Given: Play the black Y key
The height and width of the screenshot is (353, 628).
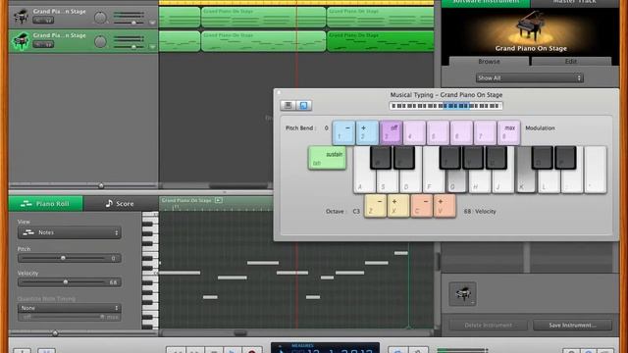Looking at the screenshot, I should (473, 157).
